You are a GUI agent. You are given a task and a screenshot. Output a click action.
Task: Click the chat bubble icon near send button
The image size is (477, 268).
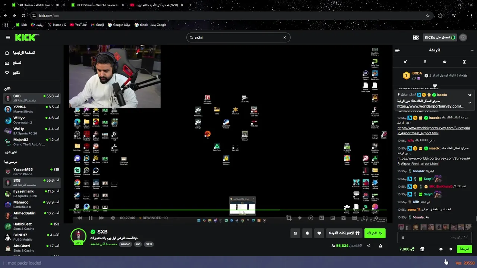coord(441,249)
